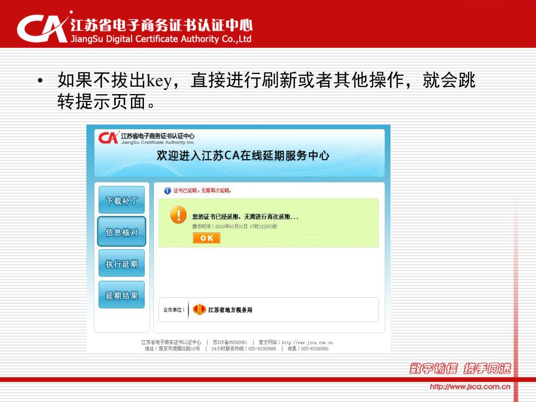Go to 延期结果 sidebar button
The image size is (536, 402).
click(x=121, y=295)
